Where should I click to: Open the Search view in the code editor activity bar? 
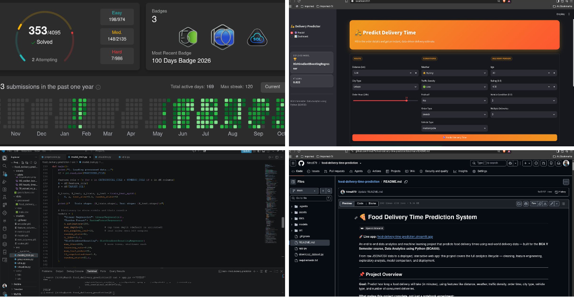pos(4,165)
